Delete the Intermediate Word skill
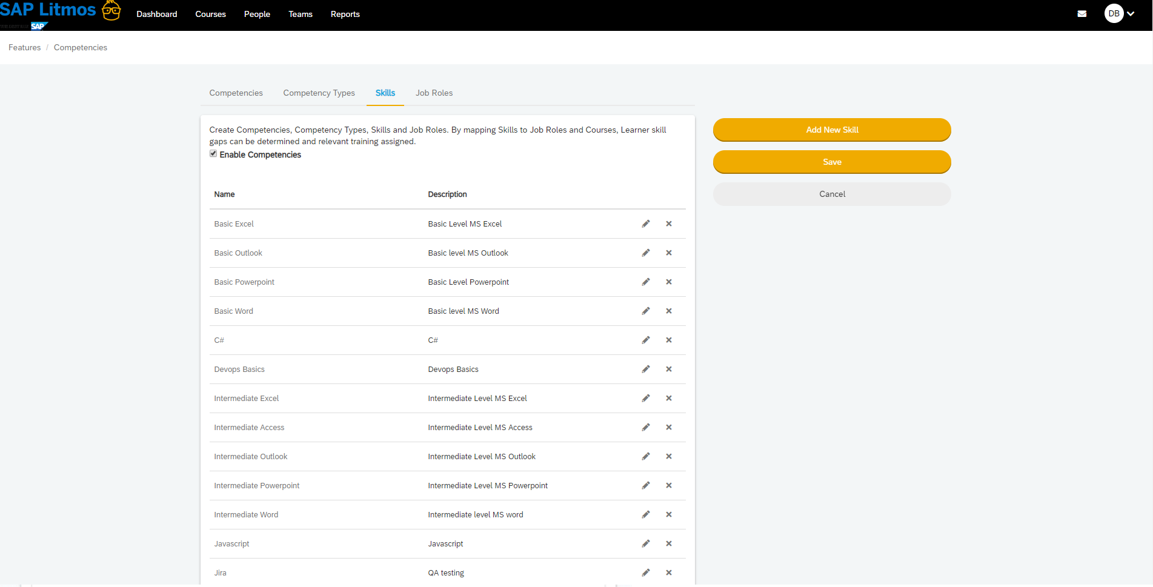This screenshot has height=587, width=1153. click(669, 514)
